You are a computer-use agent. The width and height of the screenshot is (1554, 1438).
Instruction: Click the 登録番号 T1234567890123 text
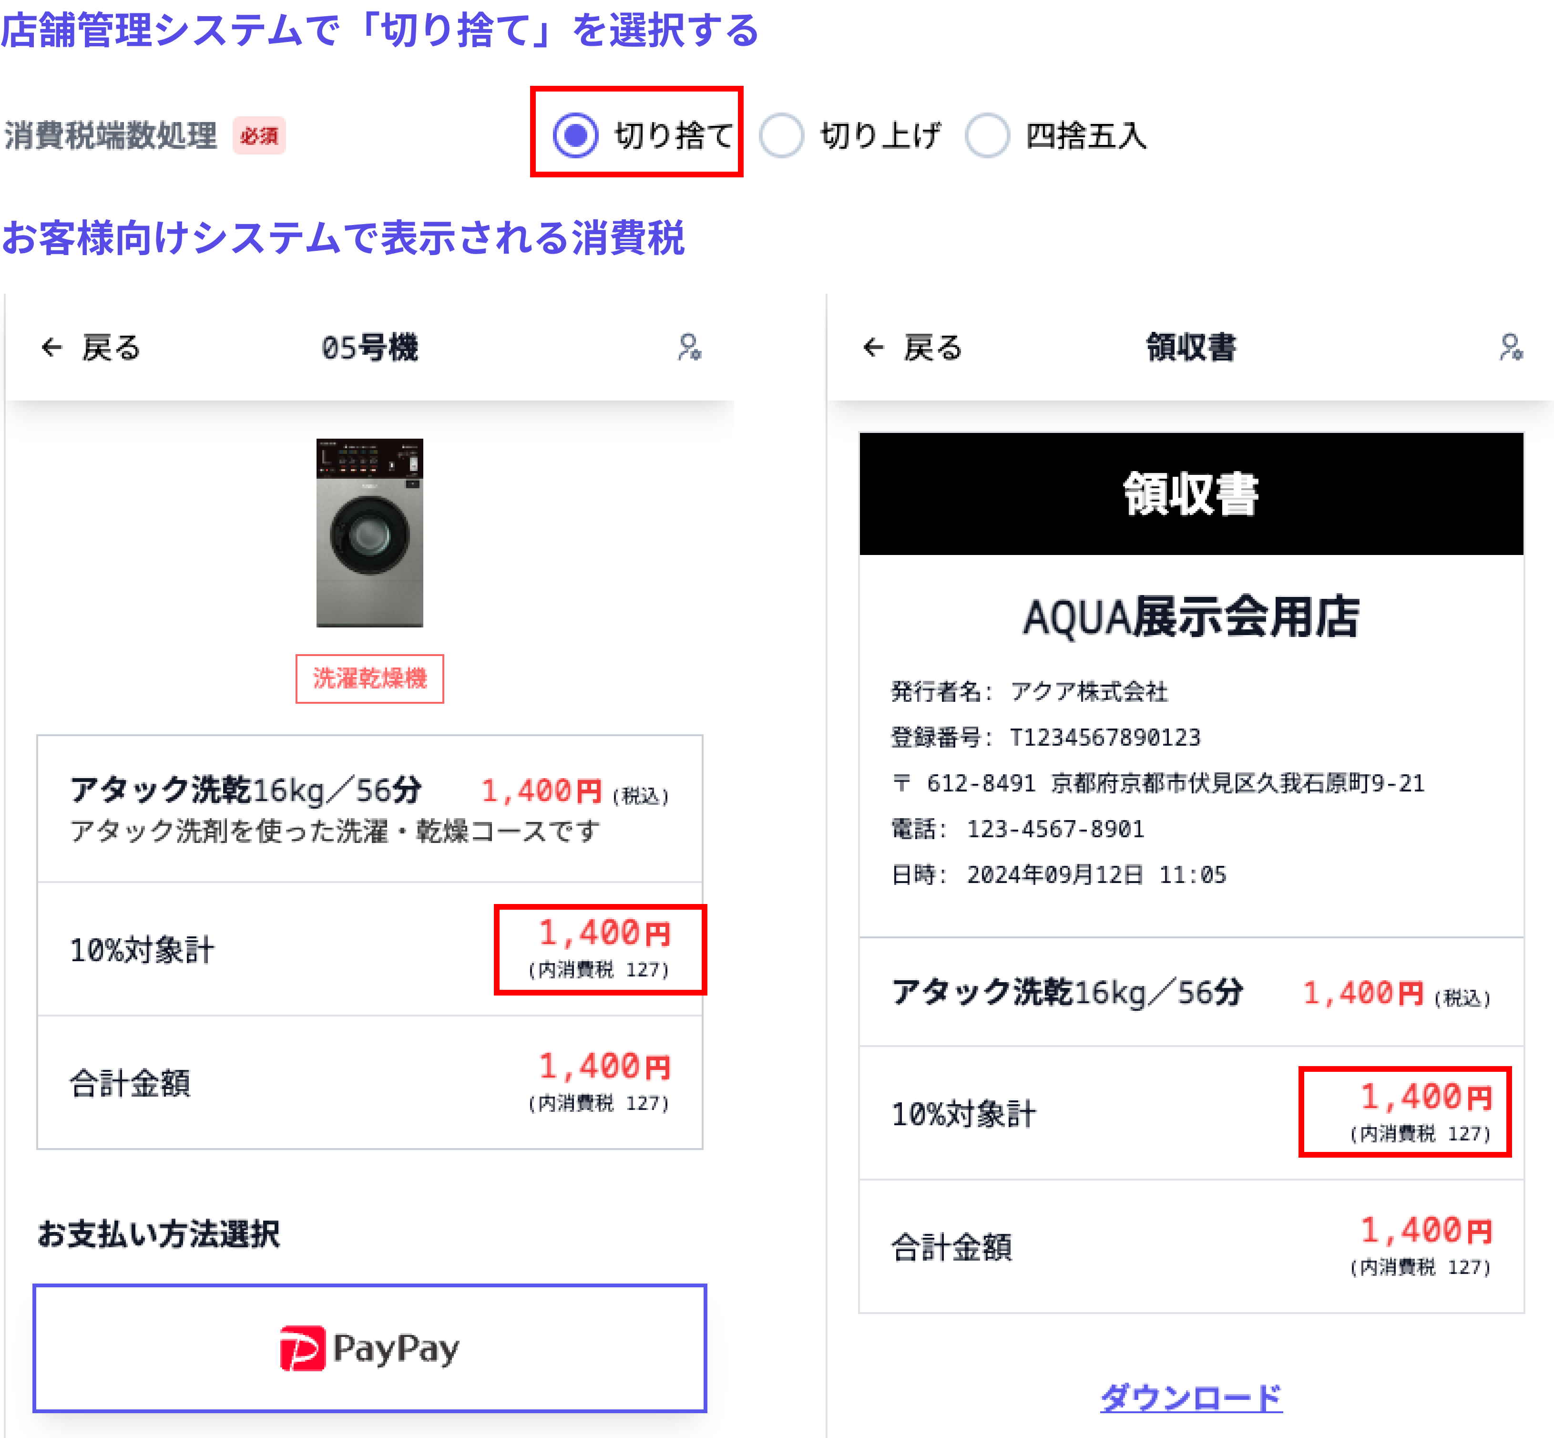coord(1045,737)
